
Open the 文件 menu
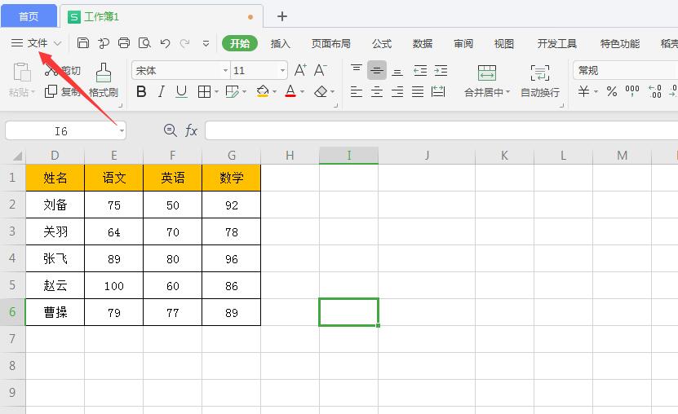tap(38, 43)
